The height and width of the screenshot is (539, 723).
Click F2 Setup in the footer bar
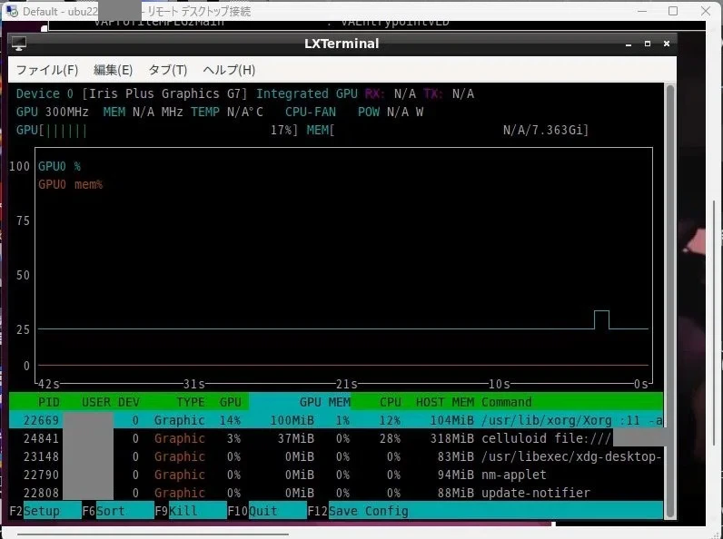(45, 511)
